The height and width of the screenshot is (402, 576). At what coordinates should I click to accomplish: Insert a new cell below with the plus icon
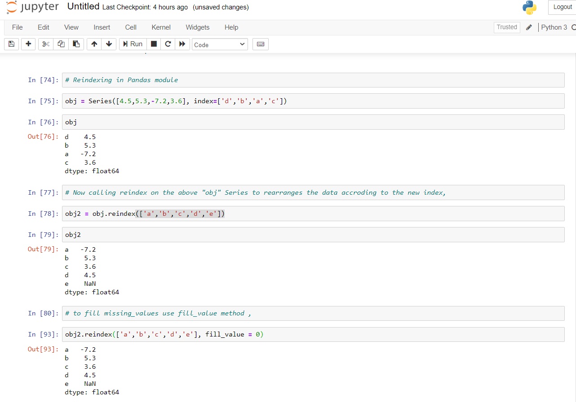pyautogui.click(x=28, y=44)
